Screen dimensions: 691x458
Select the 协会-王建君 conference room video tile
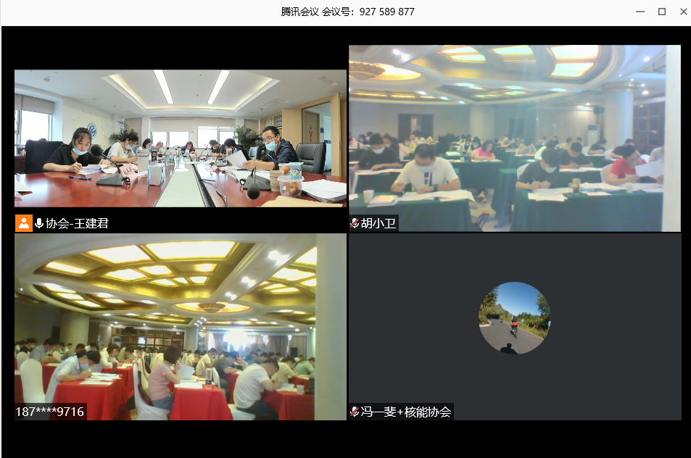point(180,138)
